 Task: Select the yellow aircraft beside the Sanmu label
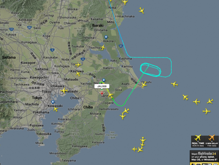coord(111,95)
